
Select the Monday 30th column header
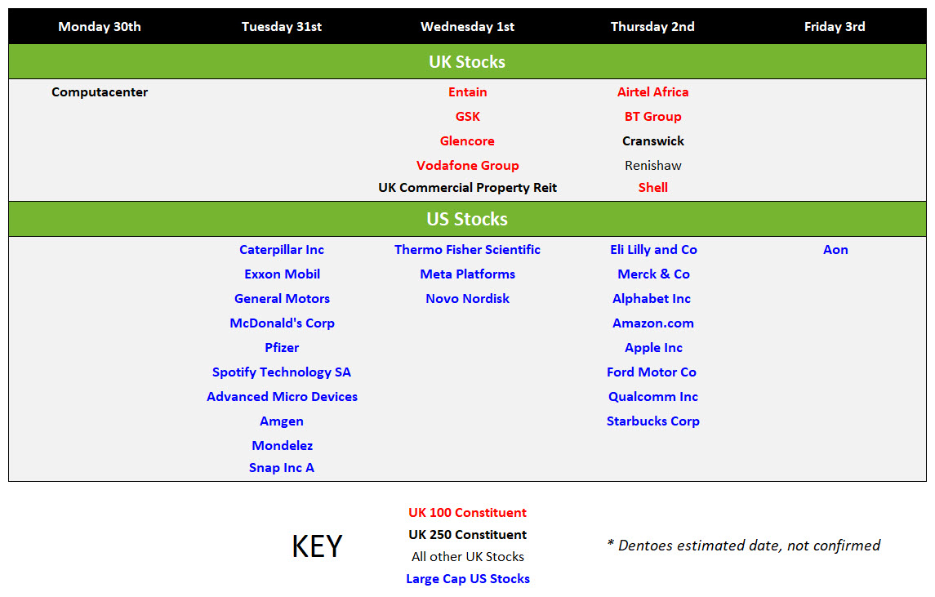[x=100, y=26]
